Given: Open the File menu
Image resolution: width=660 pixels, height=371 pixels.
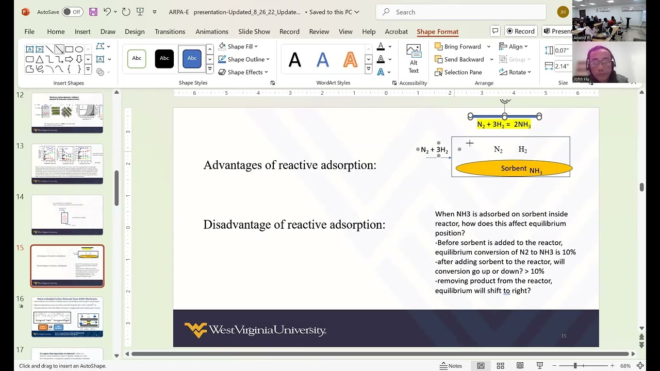Looking at the screenshot, I should click(x=29, y=31).
